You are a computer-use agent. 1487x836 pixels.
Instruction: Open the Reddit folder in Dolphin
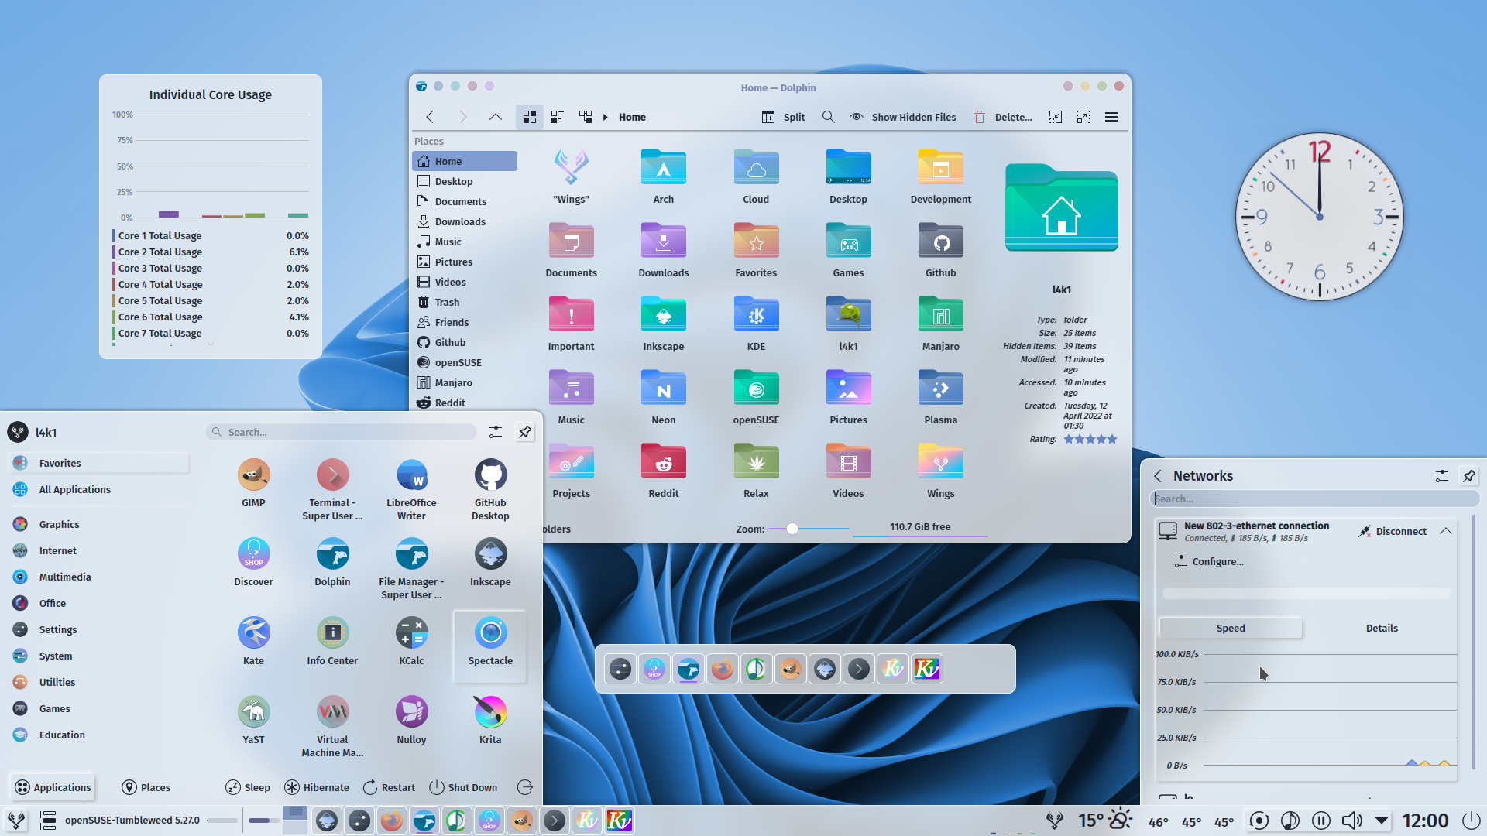(663, 471)
